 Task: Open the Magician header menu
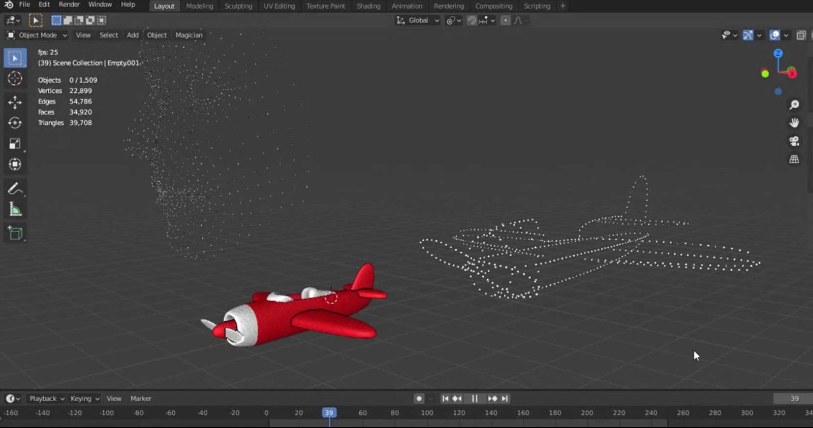coord(189,35)
